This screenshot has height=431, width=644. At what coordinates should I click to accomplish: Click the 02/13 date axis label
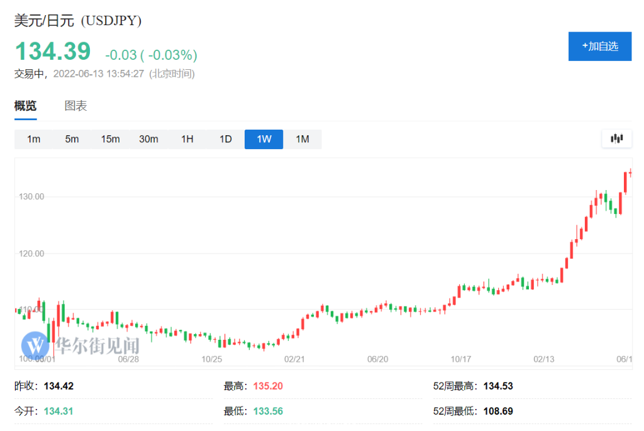[544, 359]
